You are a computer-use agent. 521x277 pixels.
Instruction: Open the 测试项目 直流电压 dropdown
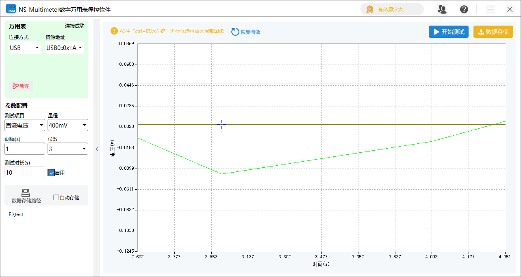click(x=24, y=126)
